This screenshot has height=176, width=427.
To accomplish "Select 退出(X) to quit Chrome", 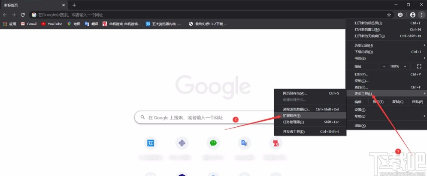I will pos(386,126).
